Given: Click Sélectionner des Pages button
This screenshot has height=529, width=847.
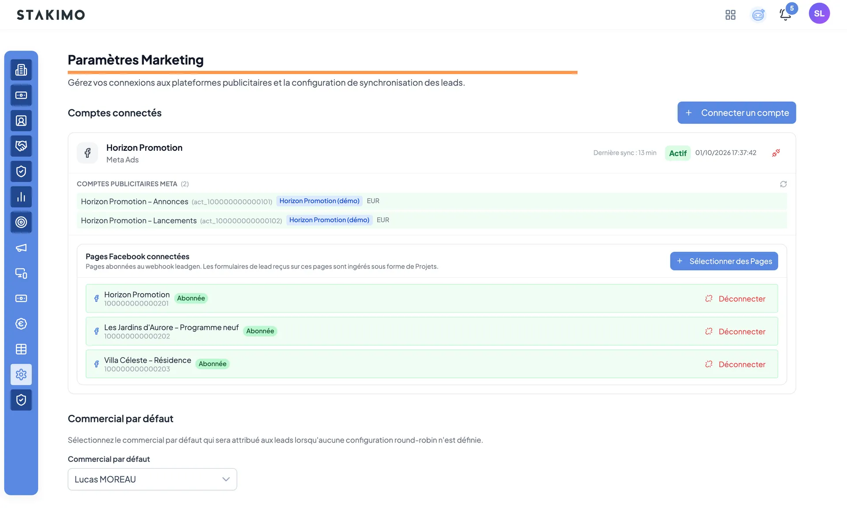Looking at the screenshot, I should click(x=724, y=261).
